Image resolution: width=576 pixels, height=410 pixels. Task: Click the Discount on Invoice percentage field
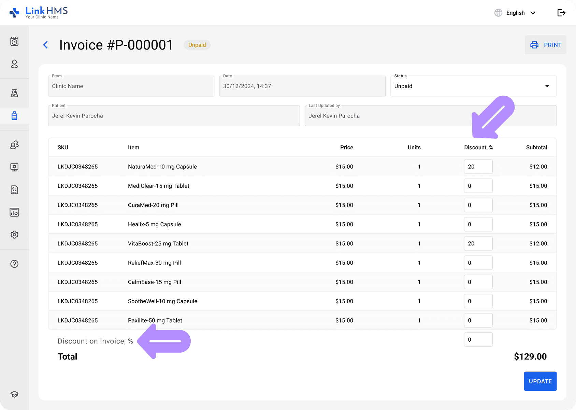click(x=478, y=340)
